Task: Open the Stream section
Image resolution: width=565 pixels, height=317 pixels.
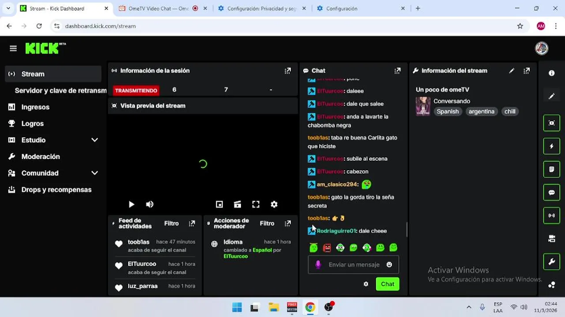Action: (x=53, y=74)
